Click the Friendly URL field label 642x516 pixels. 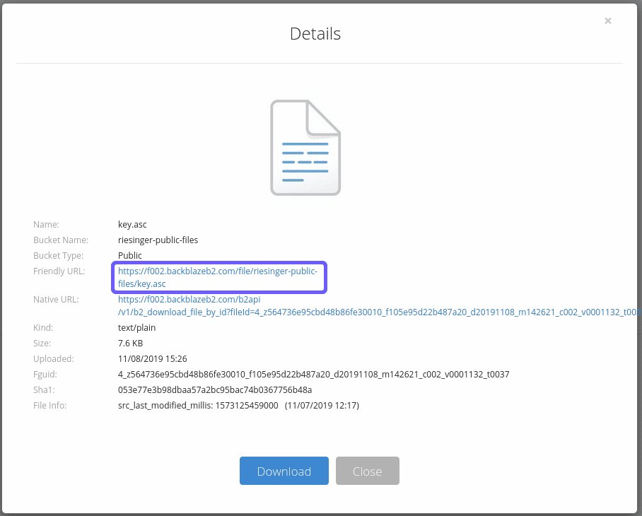tap(59, 271)
